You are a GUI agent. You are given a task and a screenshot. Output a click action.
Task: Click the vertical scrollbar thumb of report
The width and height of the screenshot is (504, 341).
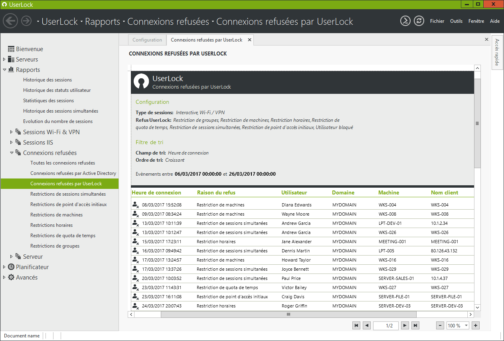[477, 123]
